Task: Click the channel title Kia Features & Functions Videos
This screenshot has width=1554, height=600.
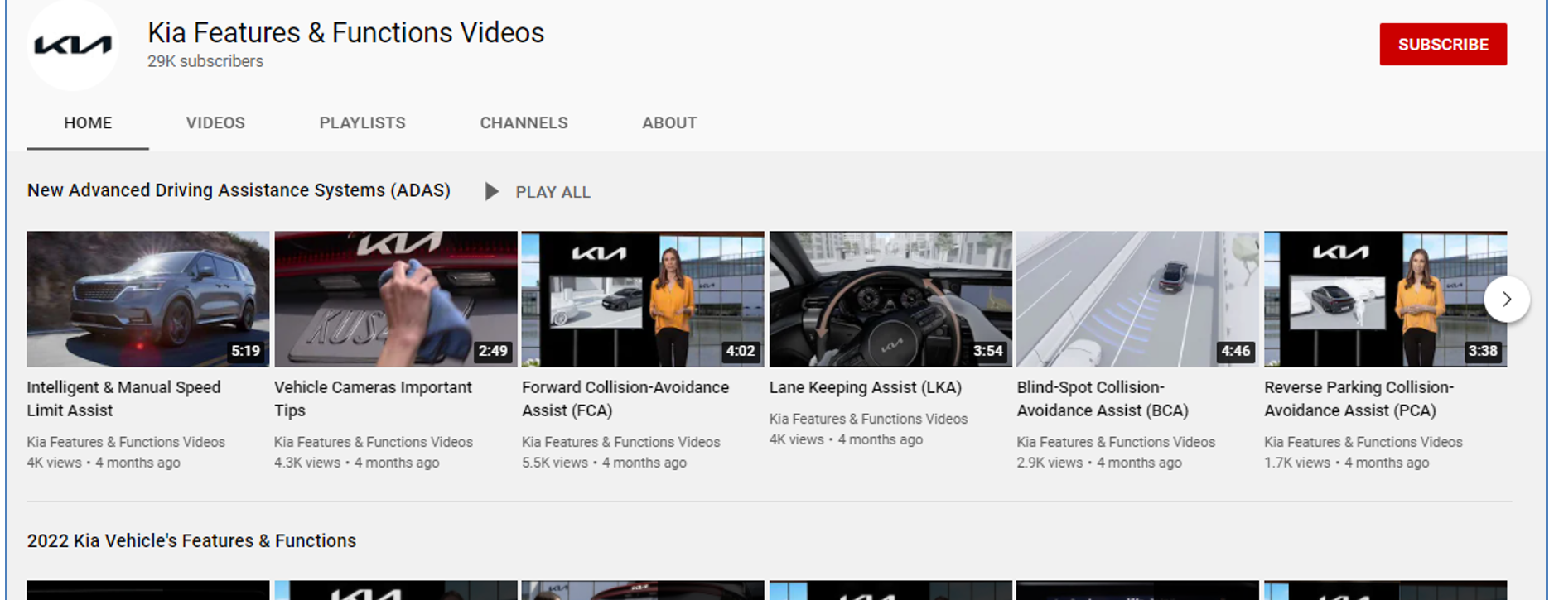Action: coord(345,33)
